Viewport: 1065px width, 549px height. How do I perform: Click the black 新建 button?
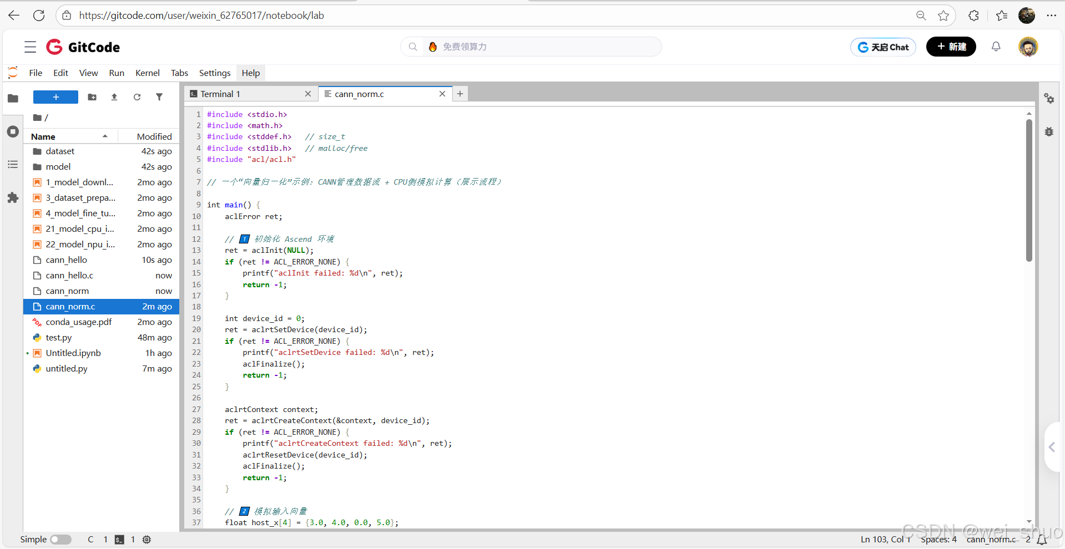[951, 47]
